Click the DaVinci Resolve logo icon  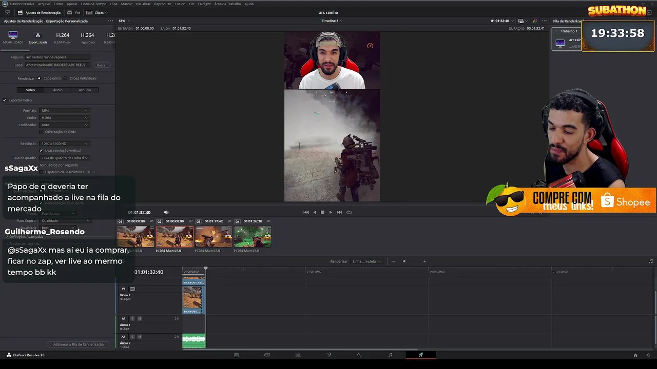coord(5,4)
